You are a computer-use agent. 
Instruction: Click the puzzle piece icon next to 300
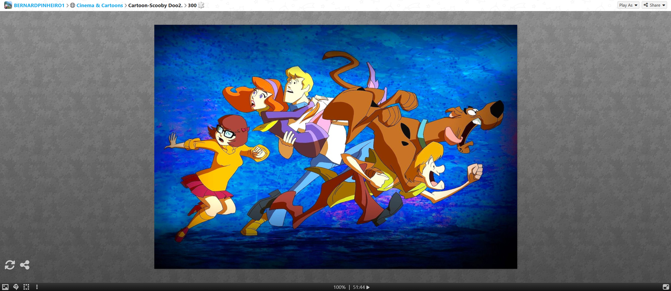(201, 5)
